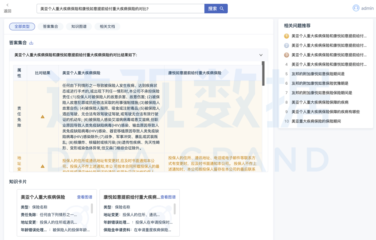Switch to the 答案集合 tab
376x240 pixels.
(50, 26)
